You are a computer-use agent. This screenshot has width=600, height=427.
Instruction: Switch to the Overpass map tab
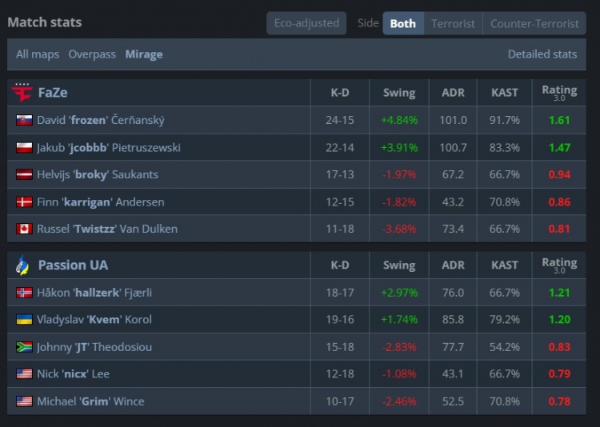[x=92, y=54]
